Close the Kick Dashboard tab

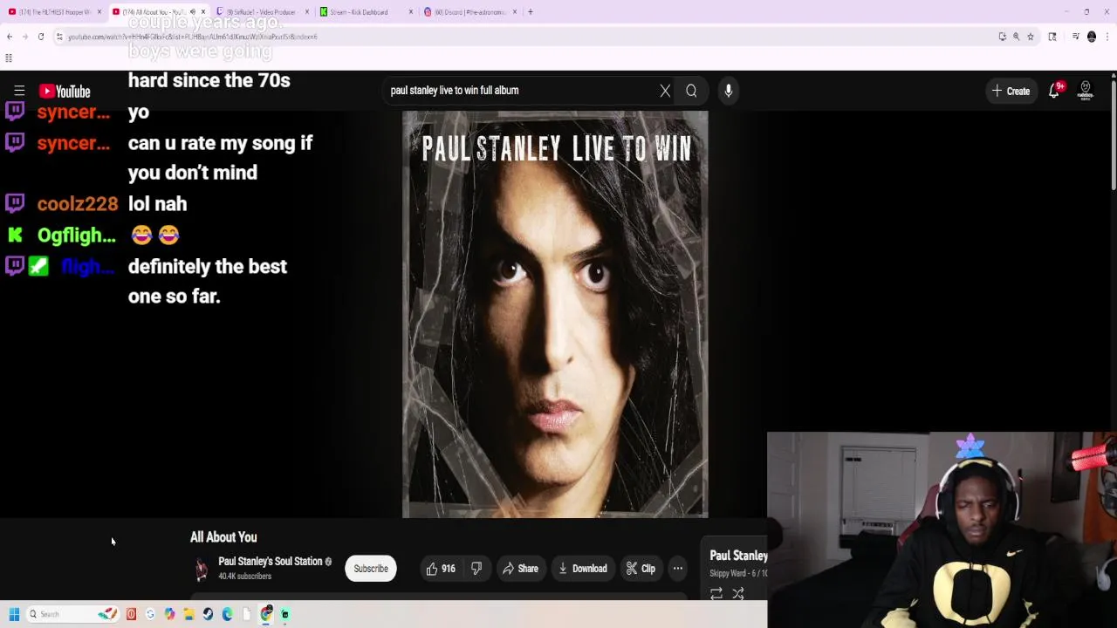[410, 12]
